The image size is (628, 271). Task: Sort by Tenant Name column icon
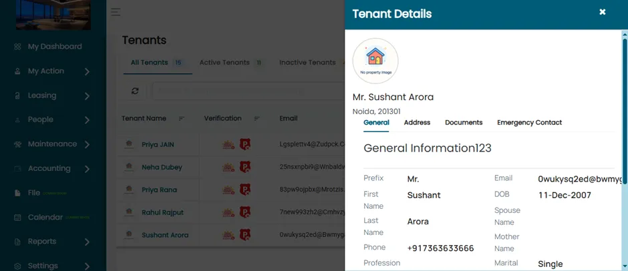(182, 119)
